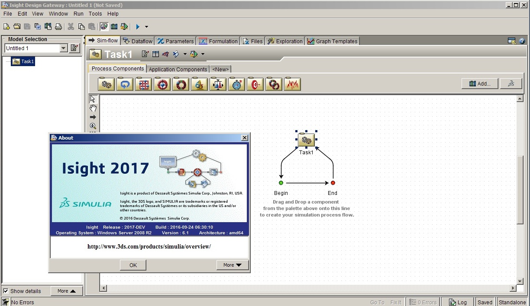
Task: Toggle the Show details checkbox
Action: (6, 291)
